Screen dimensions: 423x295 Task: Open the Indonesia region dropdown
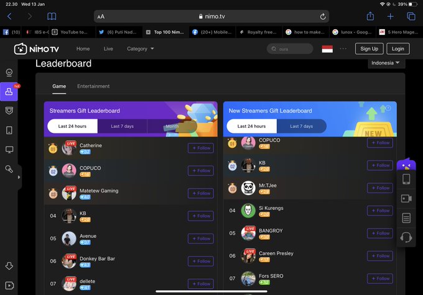click(385, 63)
